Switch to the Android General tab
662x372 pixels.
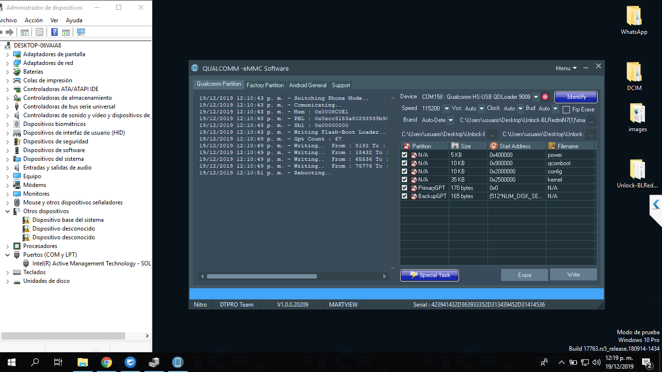308,85
